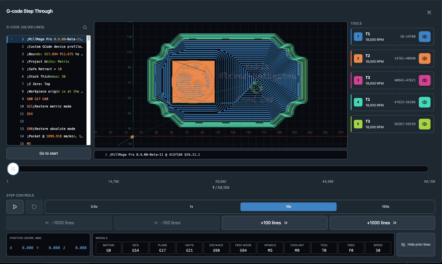Click the COOLANT M9 modal box

point(297,248)
